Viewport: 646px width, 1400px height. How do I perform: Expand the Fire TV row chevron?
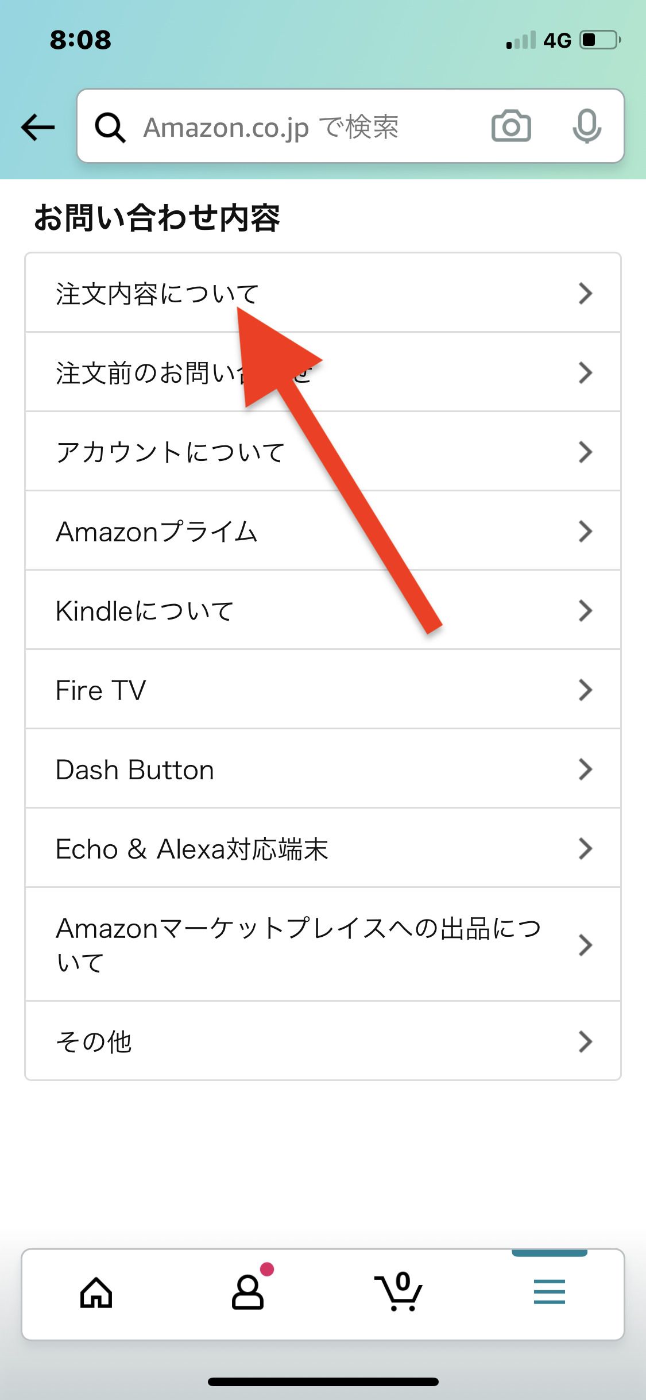[x=585, y=690]
